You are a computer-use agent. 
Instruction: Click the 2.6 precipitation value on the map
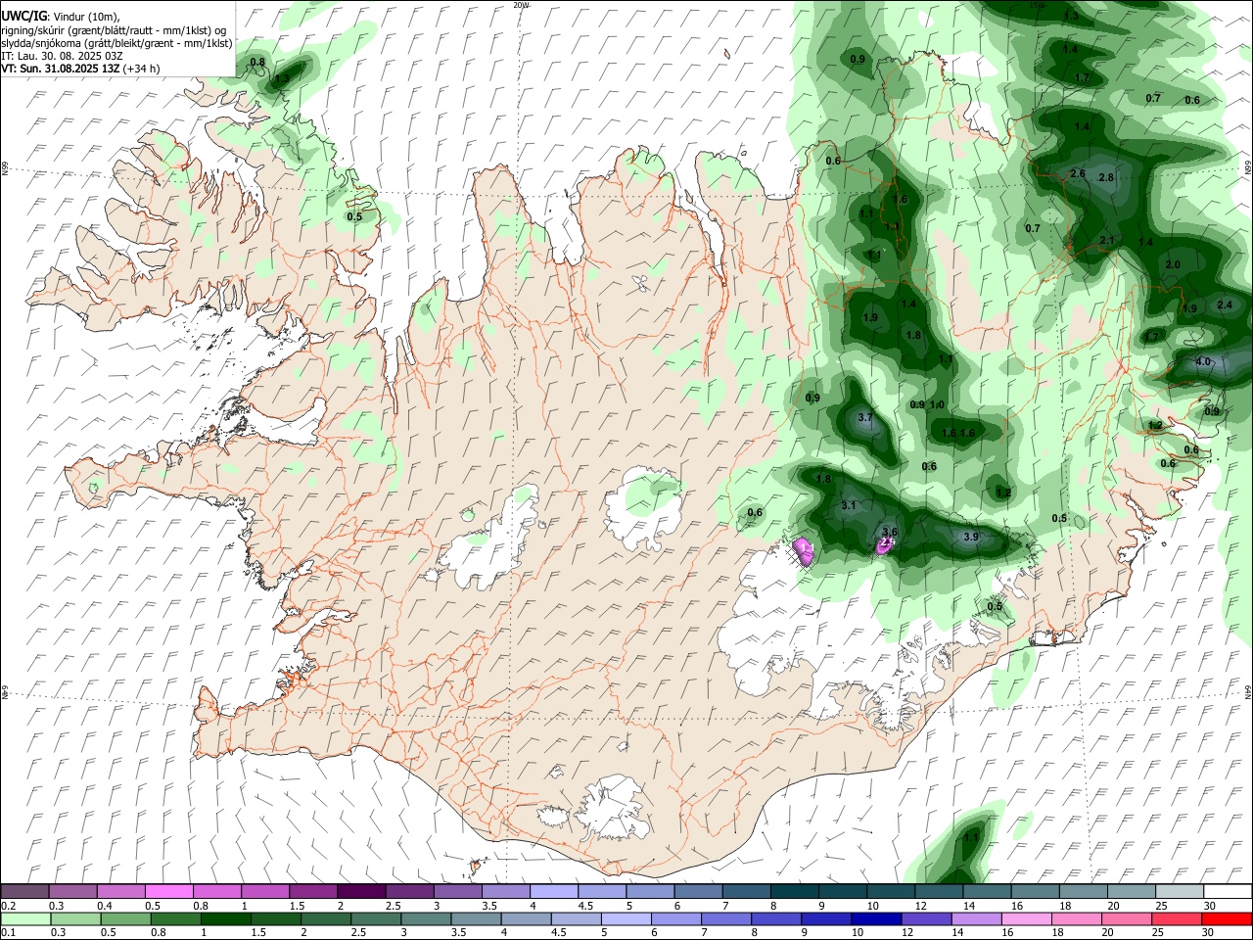[x=1078, y=173]
